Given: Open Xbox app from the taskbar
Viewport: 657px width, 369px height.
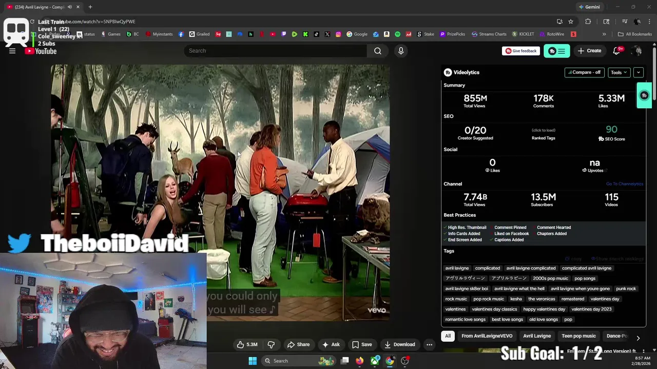Looking at the screenshot, I should [375, 361].
